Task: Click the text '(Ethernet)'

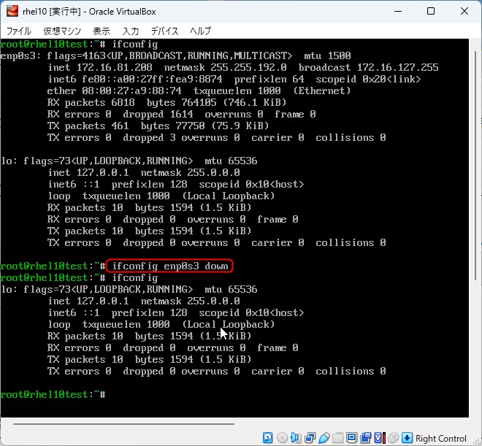Action: (x=321, y=91)
